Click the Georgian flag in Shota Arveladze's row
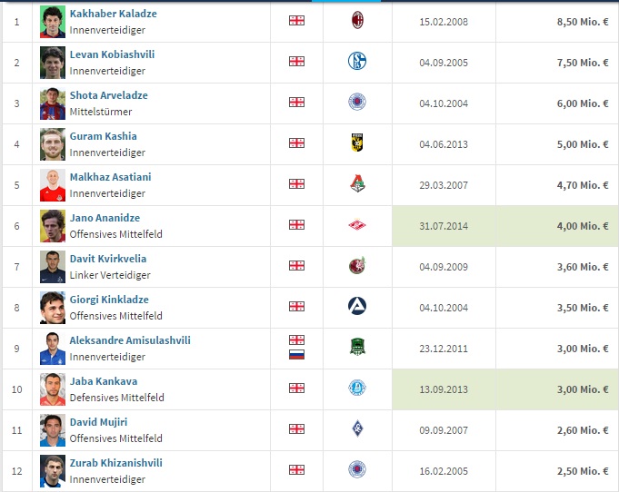This screenshot has height=492, width=619. coord(296,102)
